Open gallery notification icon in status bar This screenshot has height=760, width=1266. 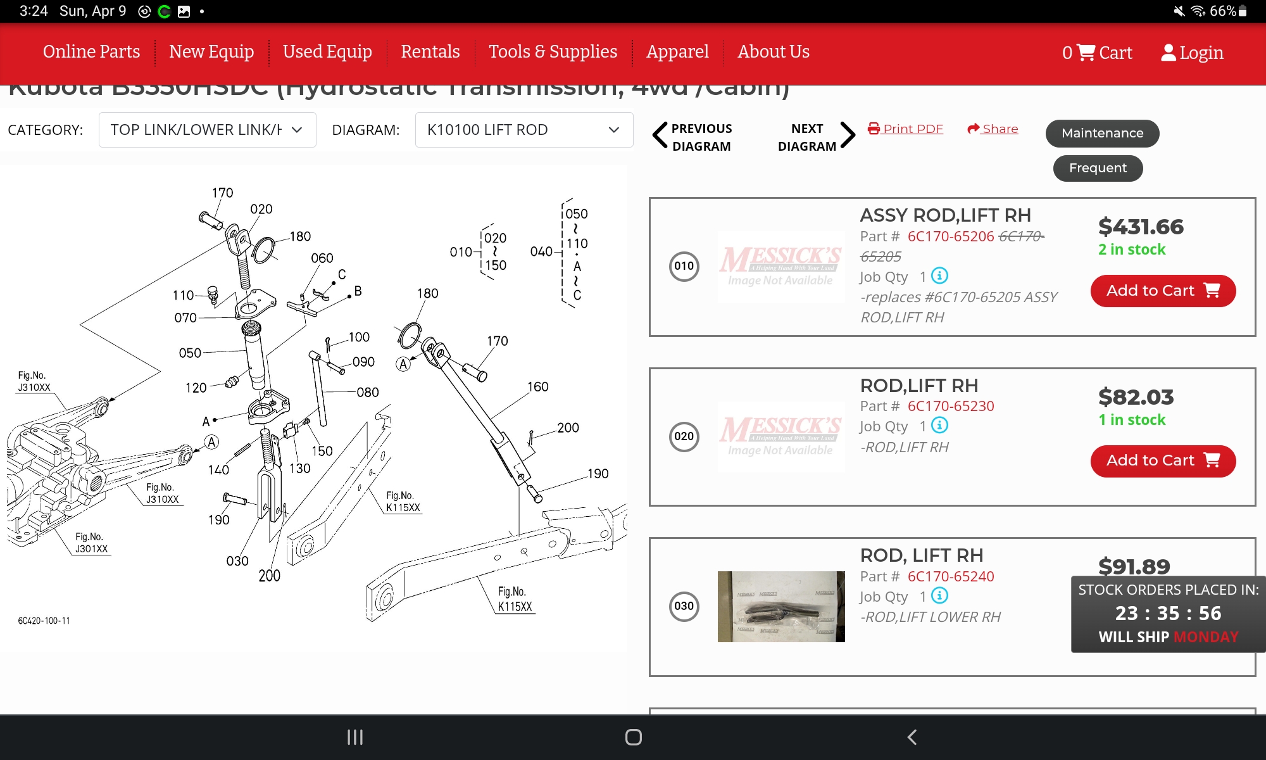[184, 11]
